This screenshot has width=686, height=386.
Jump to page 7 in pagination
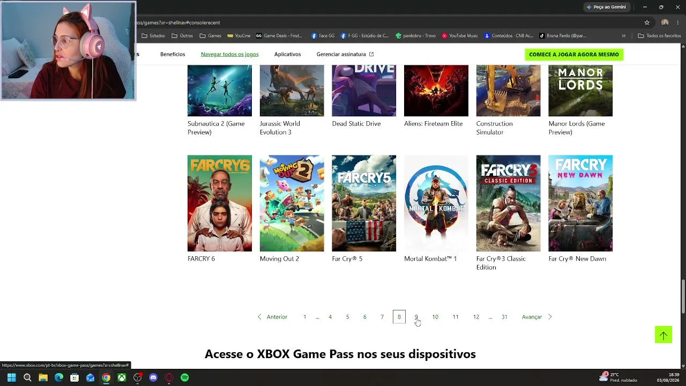[382, 317]
